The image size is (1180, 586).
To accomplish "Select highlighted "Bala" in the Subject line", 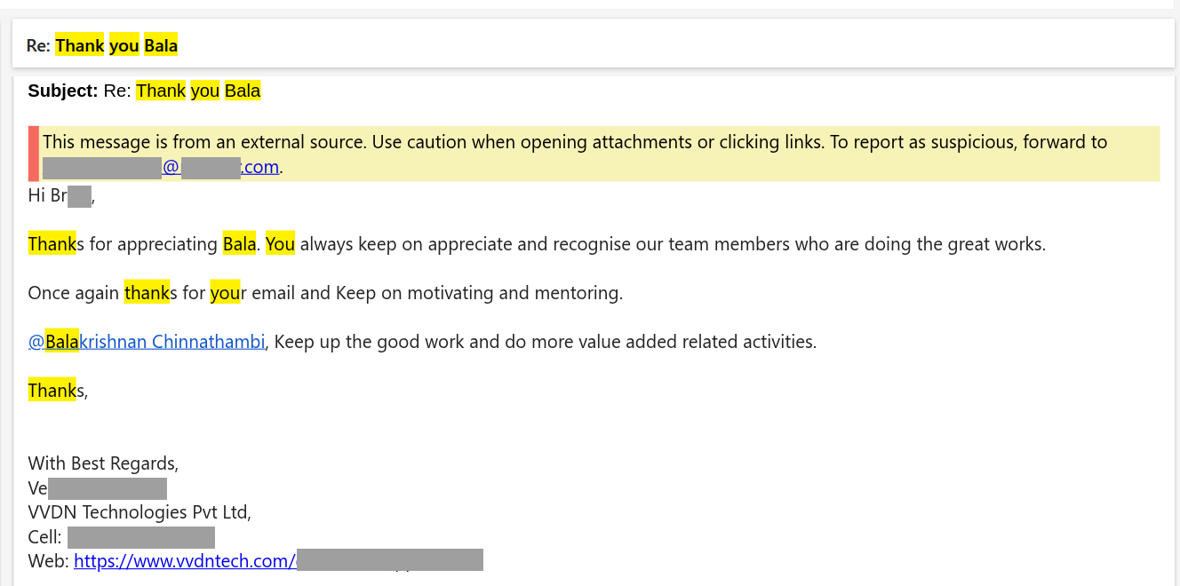I will click(x=243, y=91).
